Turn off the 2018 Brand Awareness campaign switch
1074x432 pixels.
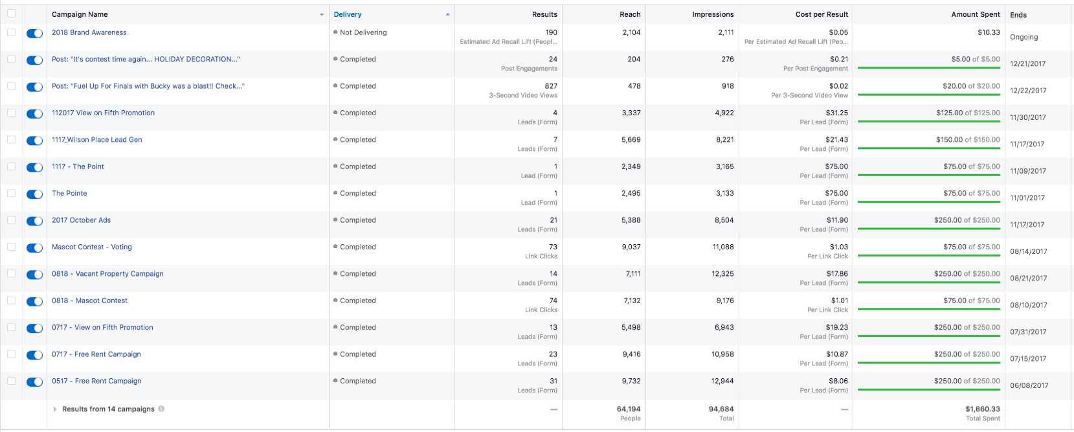[x=34, y=34]
